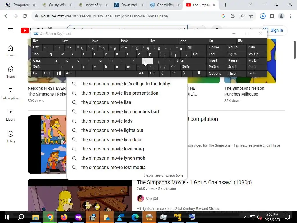Viewport: 297px width, 223px height.
Task: Open Subscriptions in YouTube sidebar
Action: pos(10,94)
